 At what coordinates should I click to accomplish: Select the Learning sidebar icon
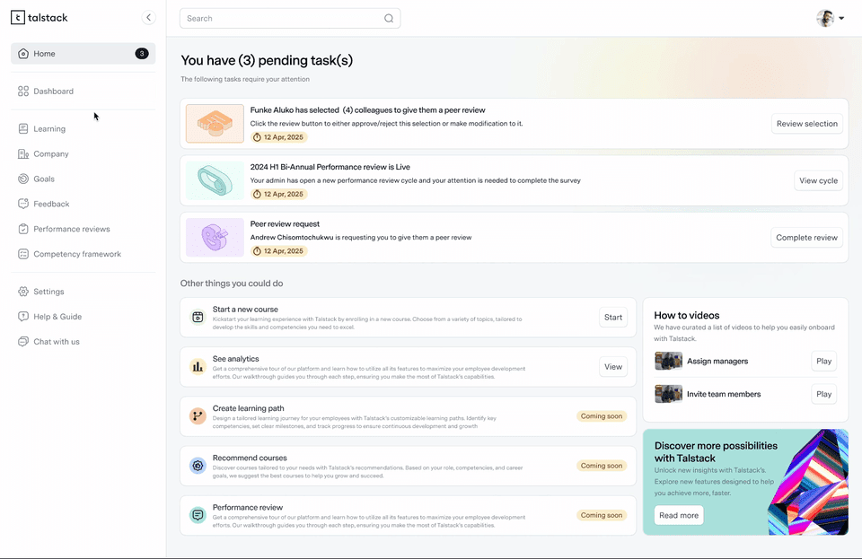tap(22, 128)
